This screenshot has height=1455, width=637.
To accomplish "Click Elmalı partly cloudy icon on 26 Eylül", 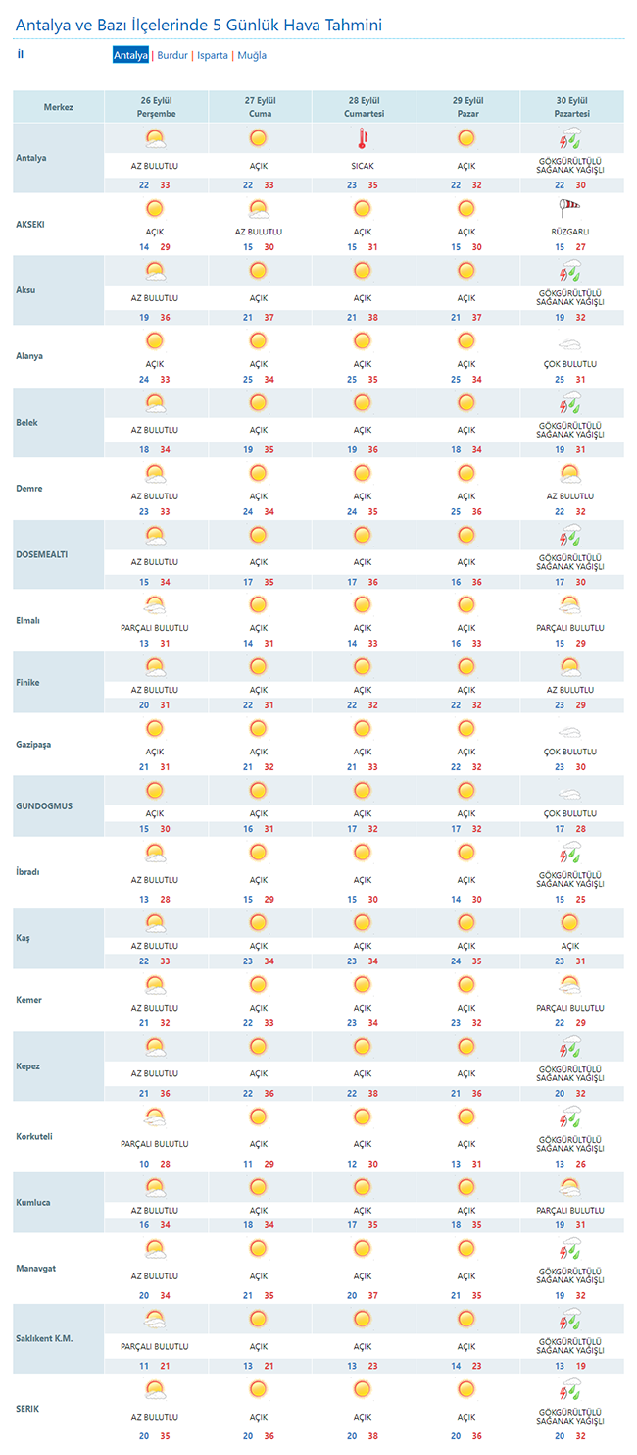I will pyautogui.click(x=155, y=605).
